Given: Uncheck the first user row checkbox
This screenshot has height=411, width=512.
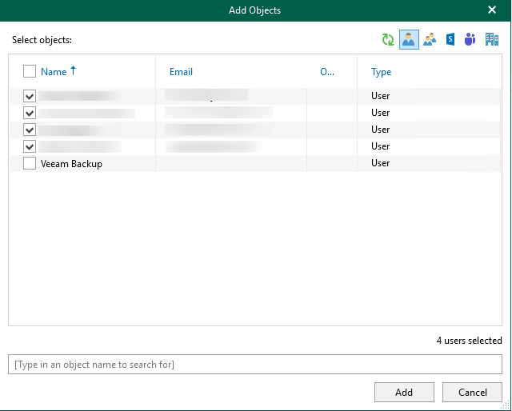Looking at the screenshot, I should pos(30,96).
